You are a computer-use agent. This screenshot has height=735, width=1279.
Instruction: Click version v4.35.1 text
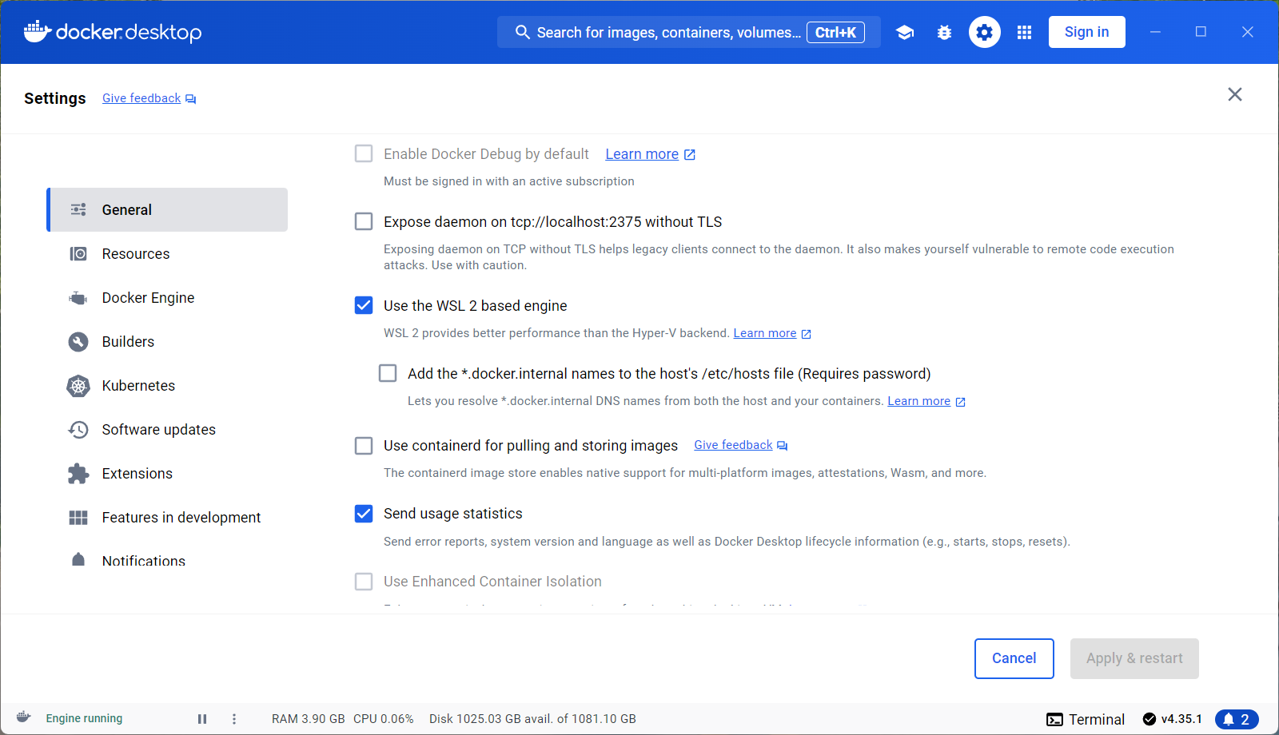tap(1181, 719)
